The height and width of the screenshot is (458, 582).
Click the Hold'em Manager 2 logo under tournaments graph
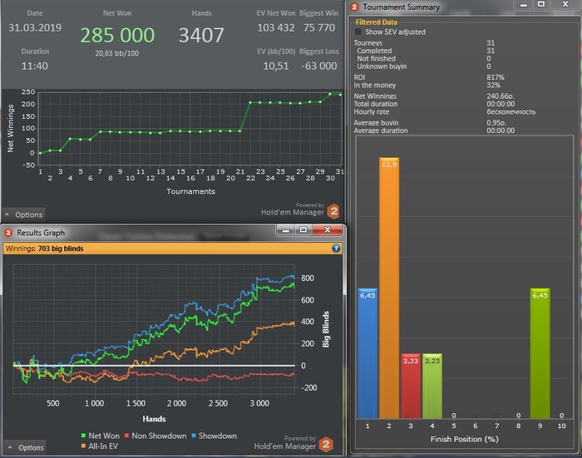(x=333, y=211)
